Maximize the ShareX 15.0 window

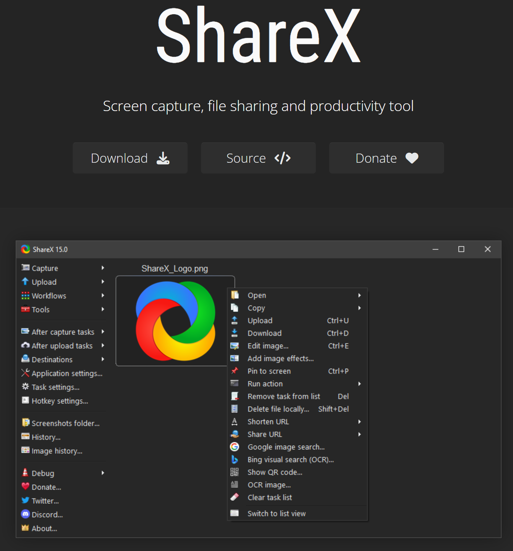click(x=461, y=249)
